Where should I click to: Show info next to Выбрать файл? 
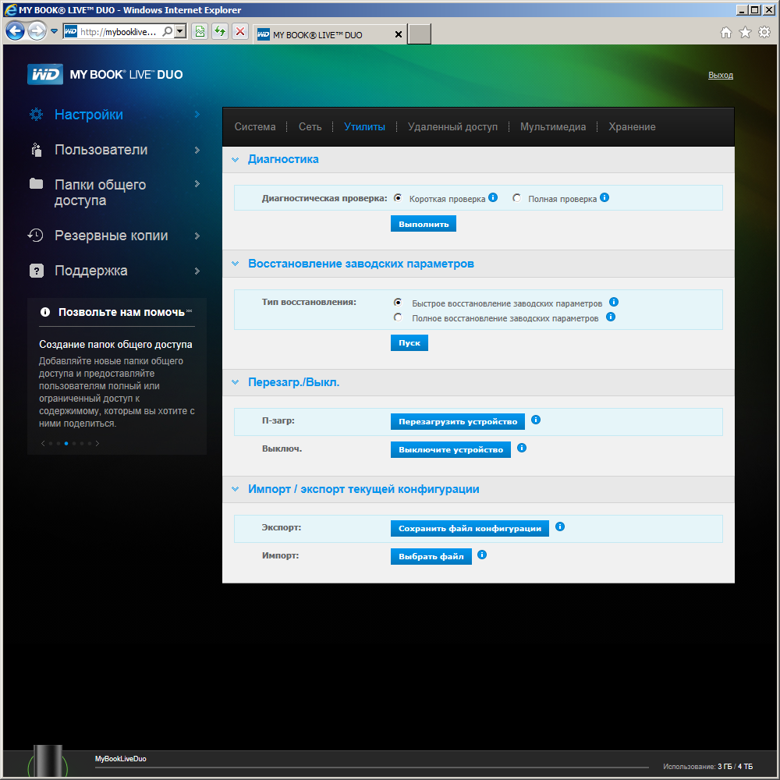(482, 555)
